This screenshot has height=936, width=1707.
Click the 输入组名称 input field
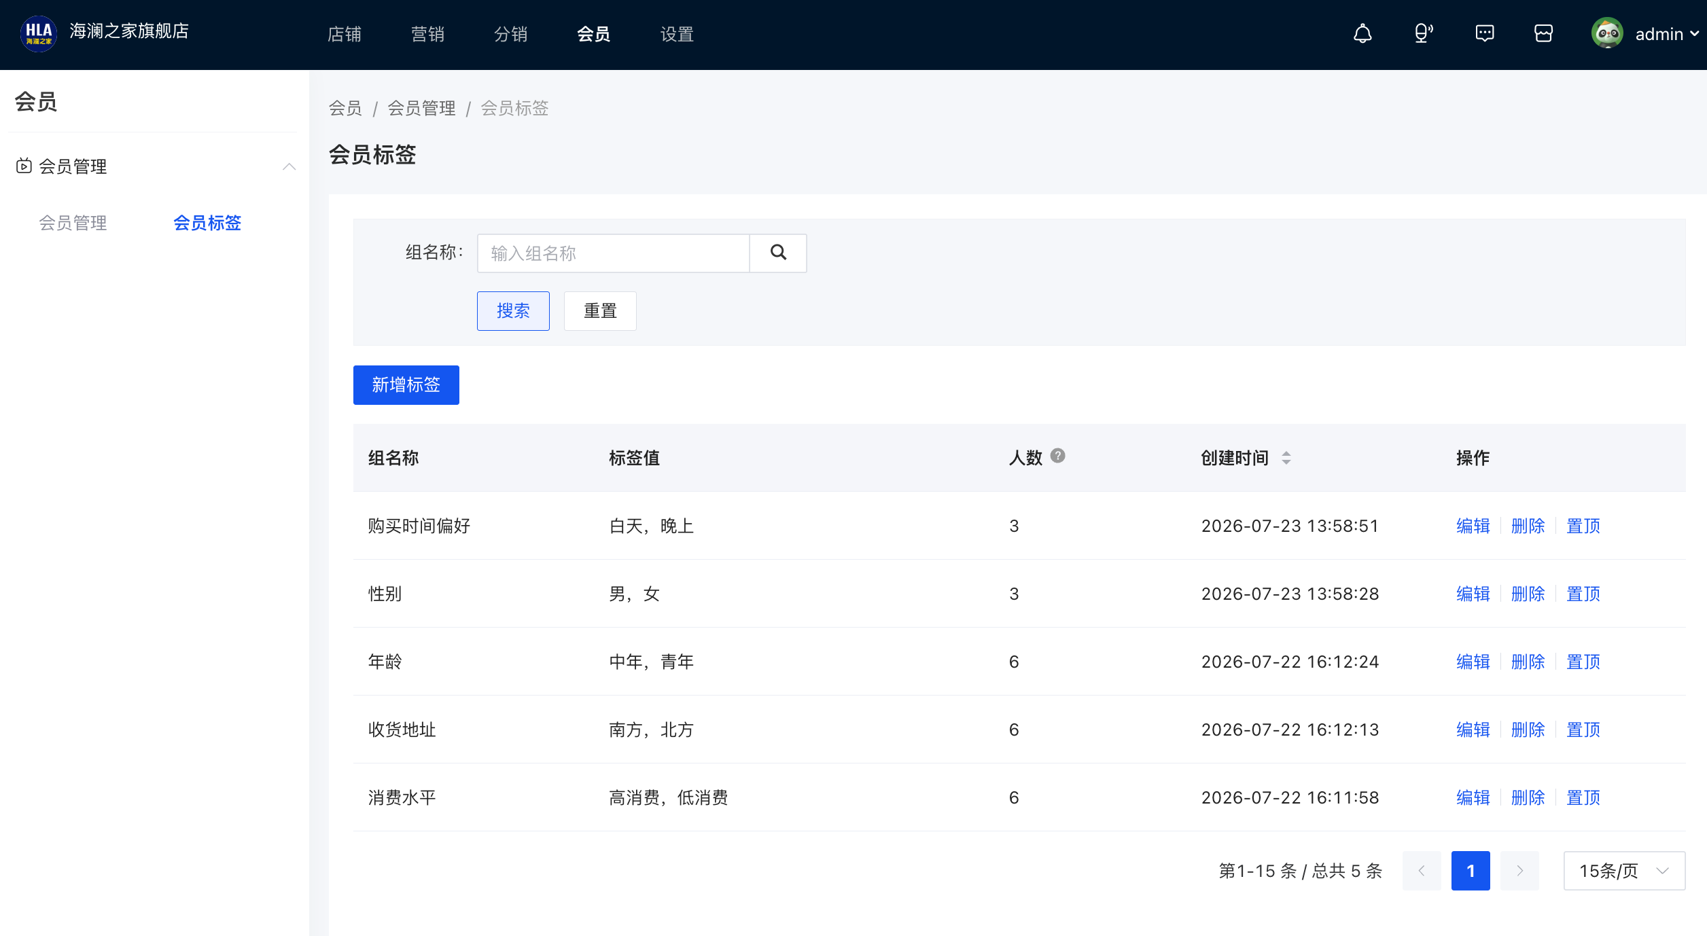click(614, 253)
